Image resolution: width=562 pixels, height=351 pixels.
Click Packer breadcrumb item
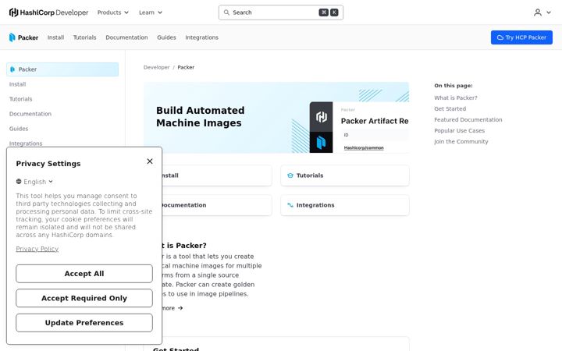[x=186, y=67]
